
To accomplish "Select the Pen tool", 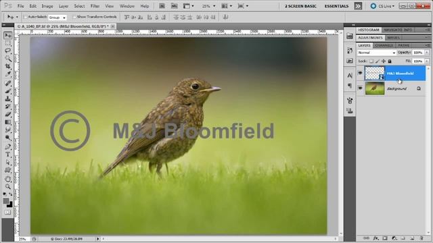I will pos(7,146).
